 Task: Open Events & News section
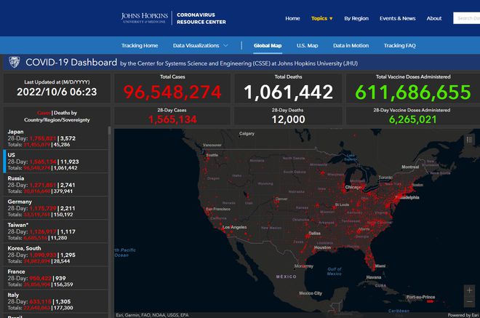point(397,18)
